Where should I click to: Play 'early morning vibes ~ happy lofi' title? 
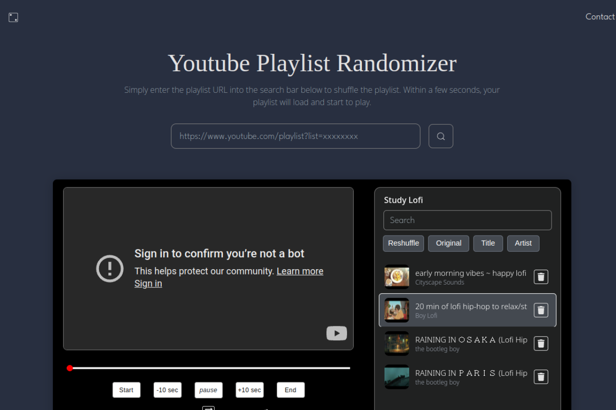(471, 273)
